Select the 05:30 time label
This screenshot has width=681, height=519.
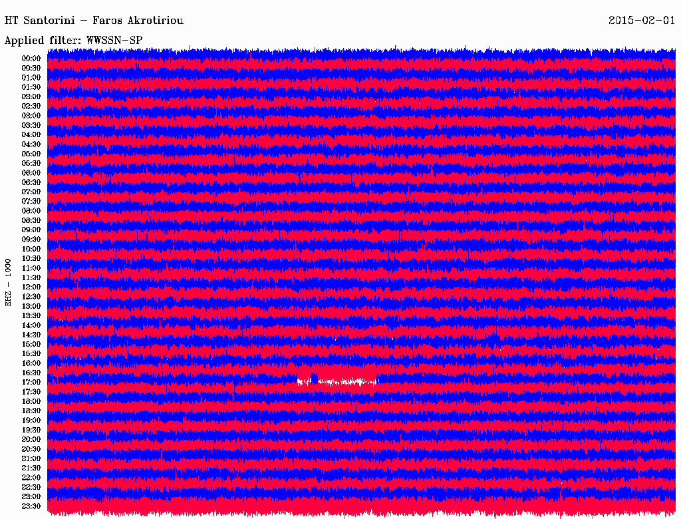tap(31, 163)
